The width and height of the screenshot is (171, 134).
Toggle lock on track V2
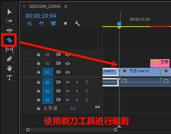(x=39, y=63)
